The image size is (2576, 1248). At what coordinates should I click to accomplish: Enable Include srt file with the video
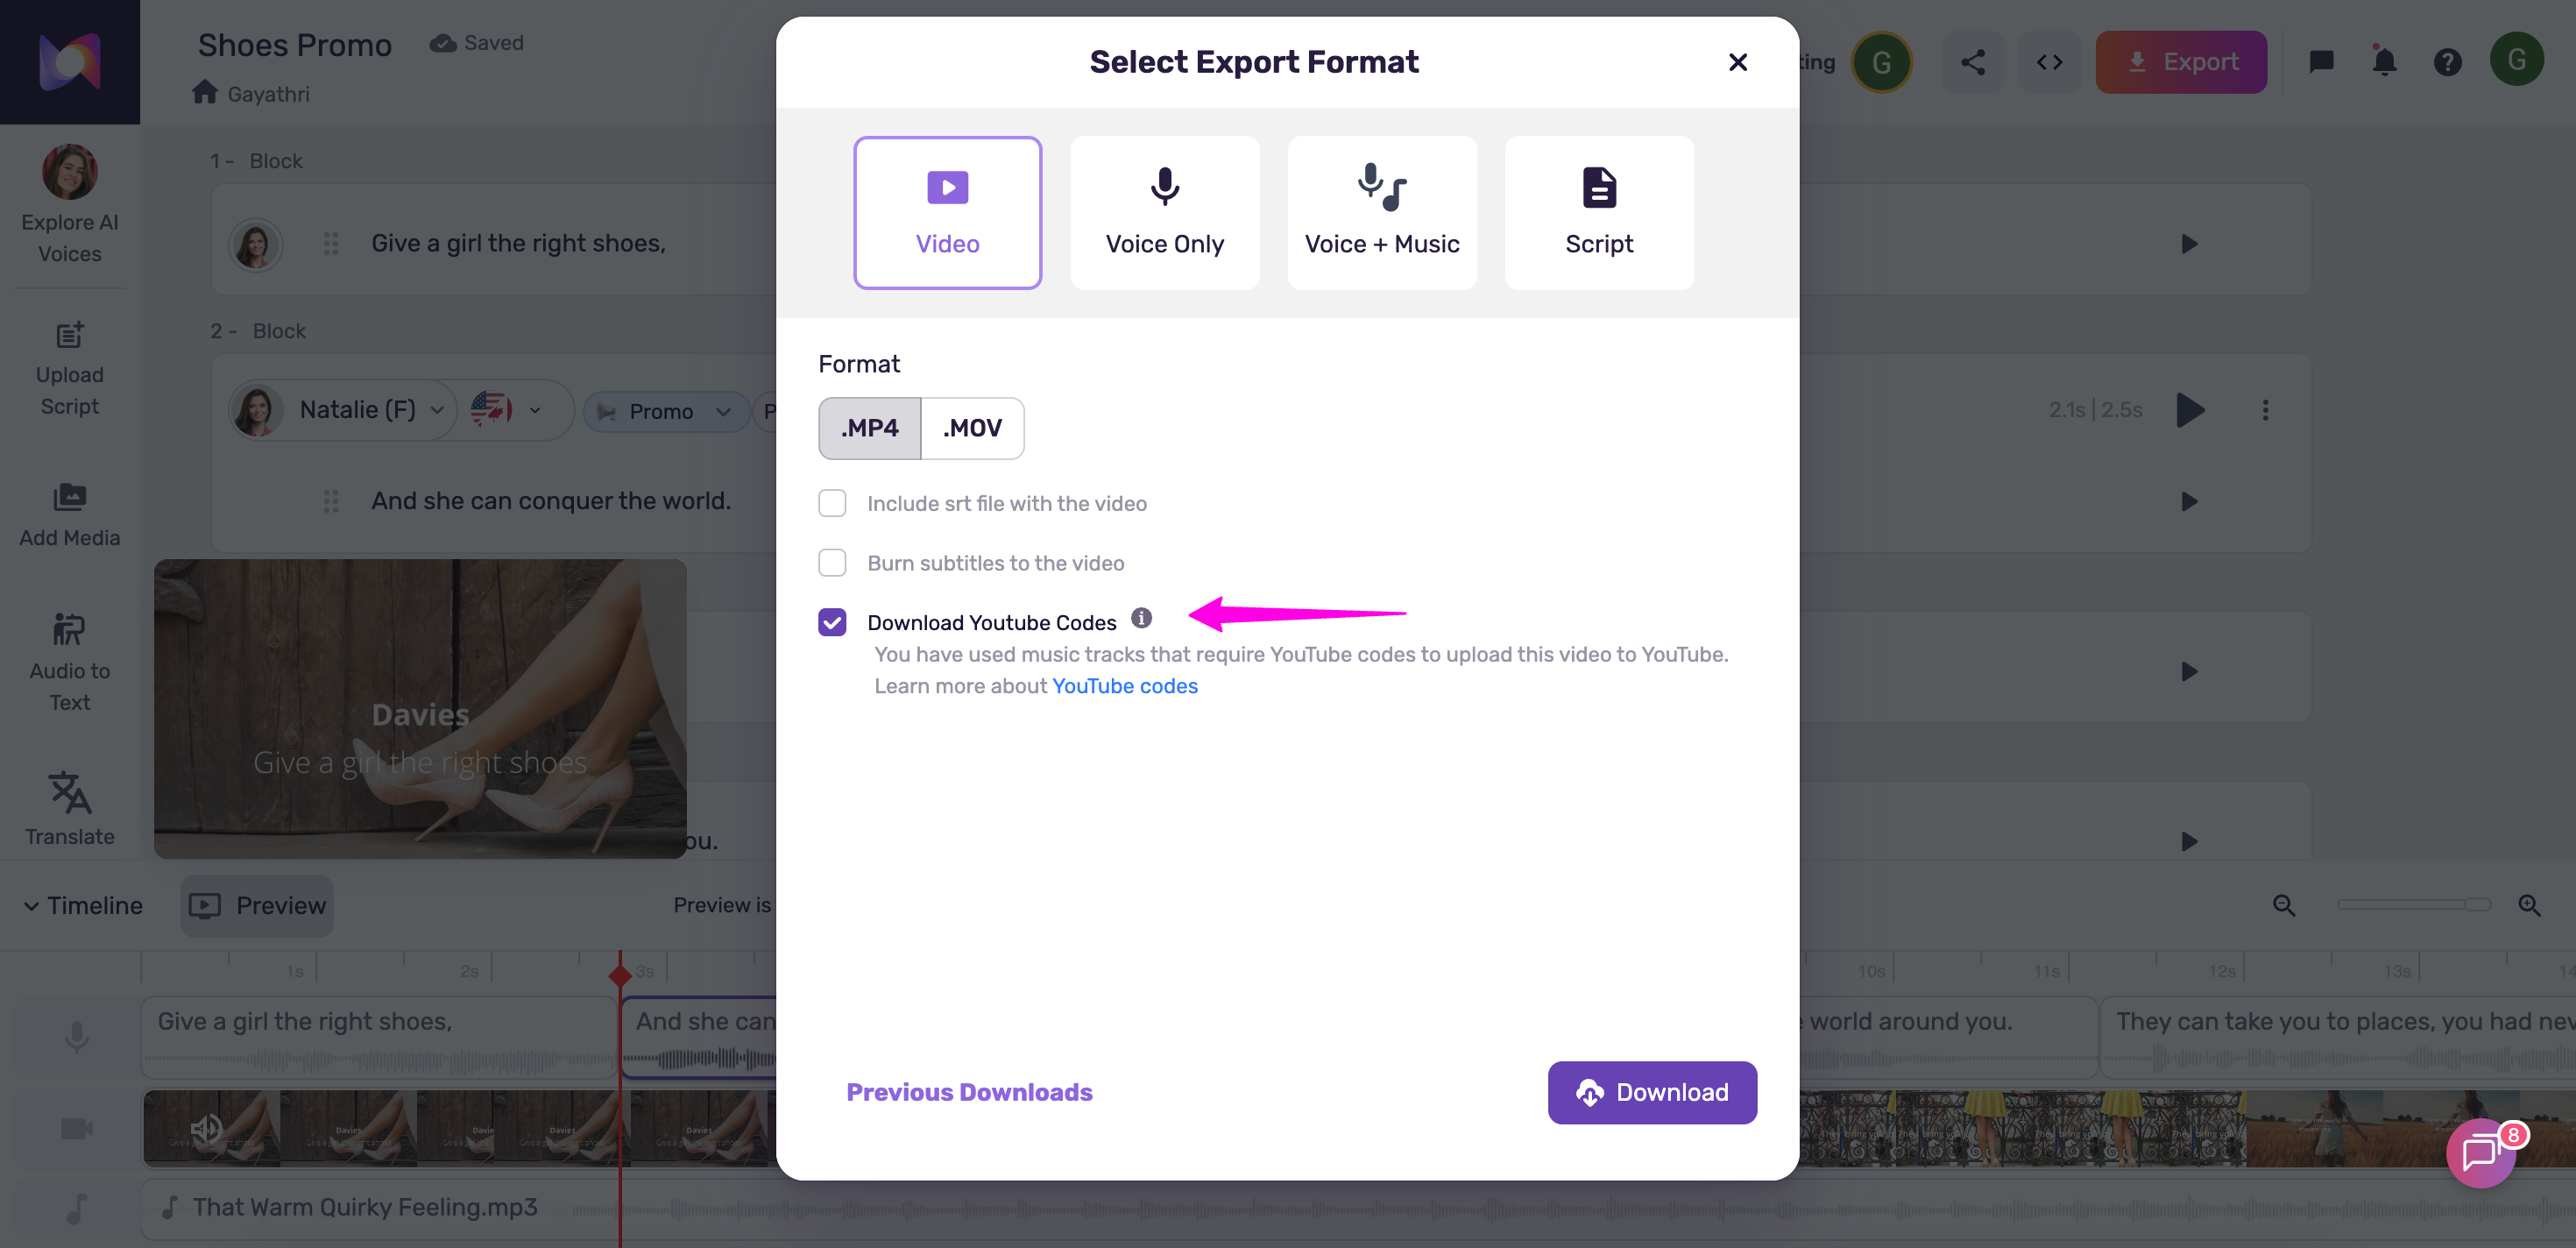[x=832, y=503]
